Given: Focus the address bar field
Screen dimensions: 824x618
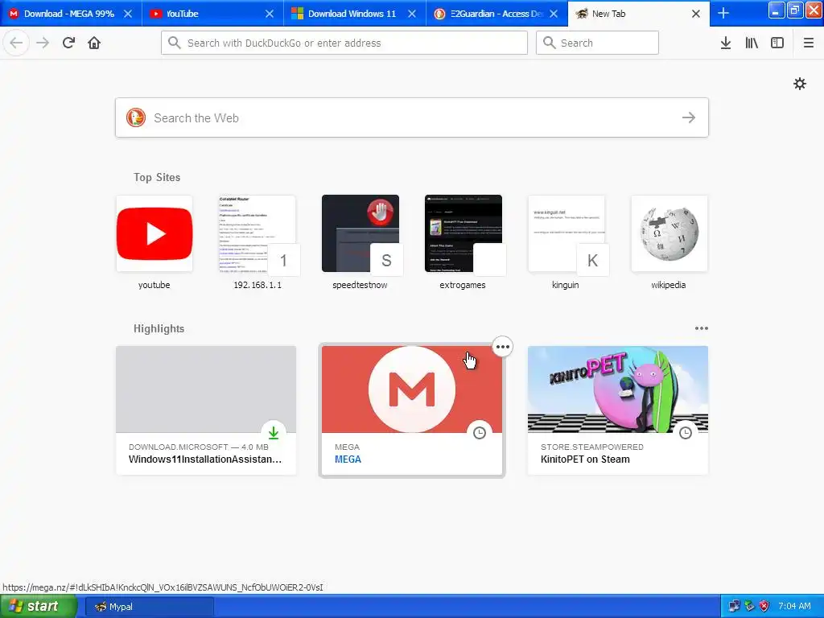Looking at the screenshot, I should (x=344, y=43).
